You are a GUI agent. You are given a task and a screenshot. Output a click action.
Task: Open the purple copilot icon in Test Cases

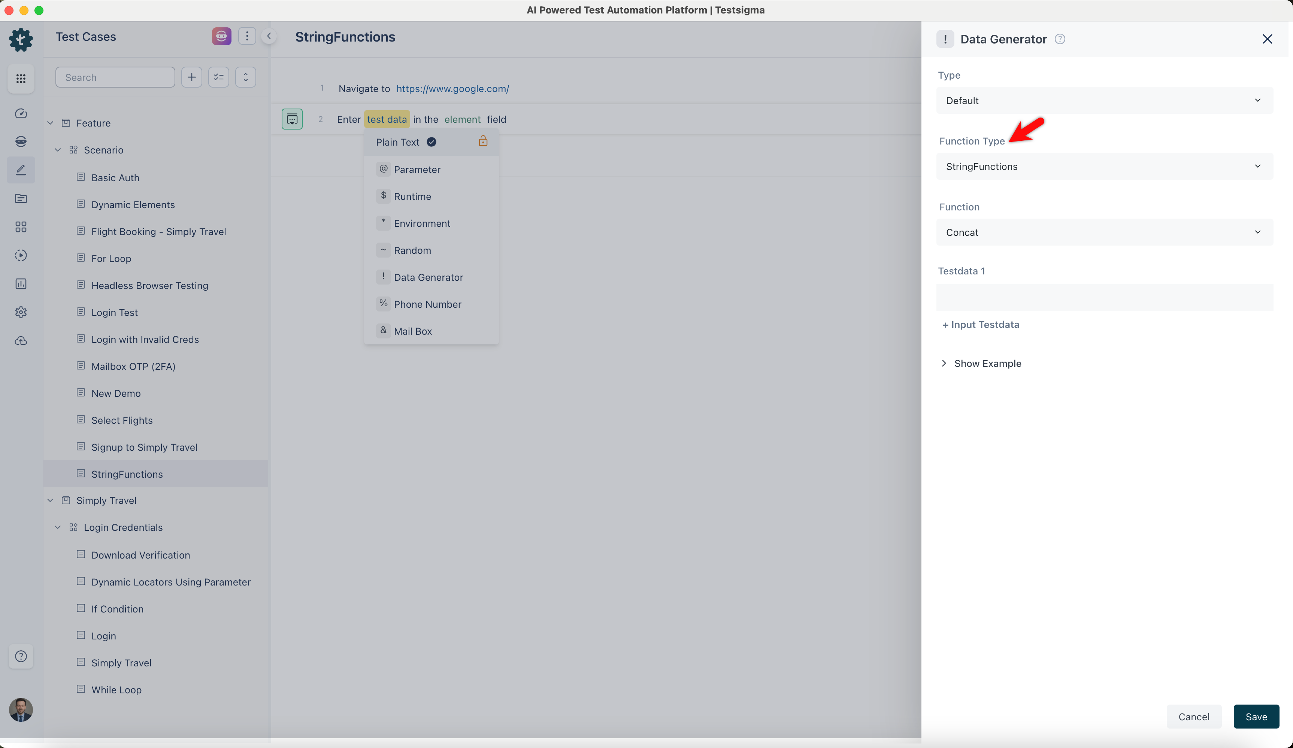pyautogui.click(x=222, y=36)
